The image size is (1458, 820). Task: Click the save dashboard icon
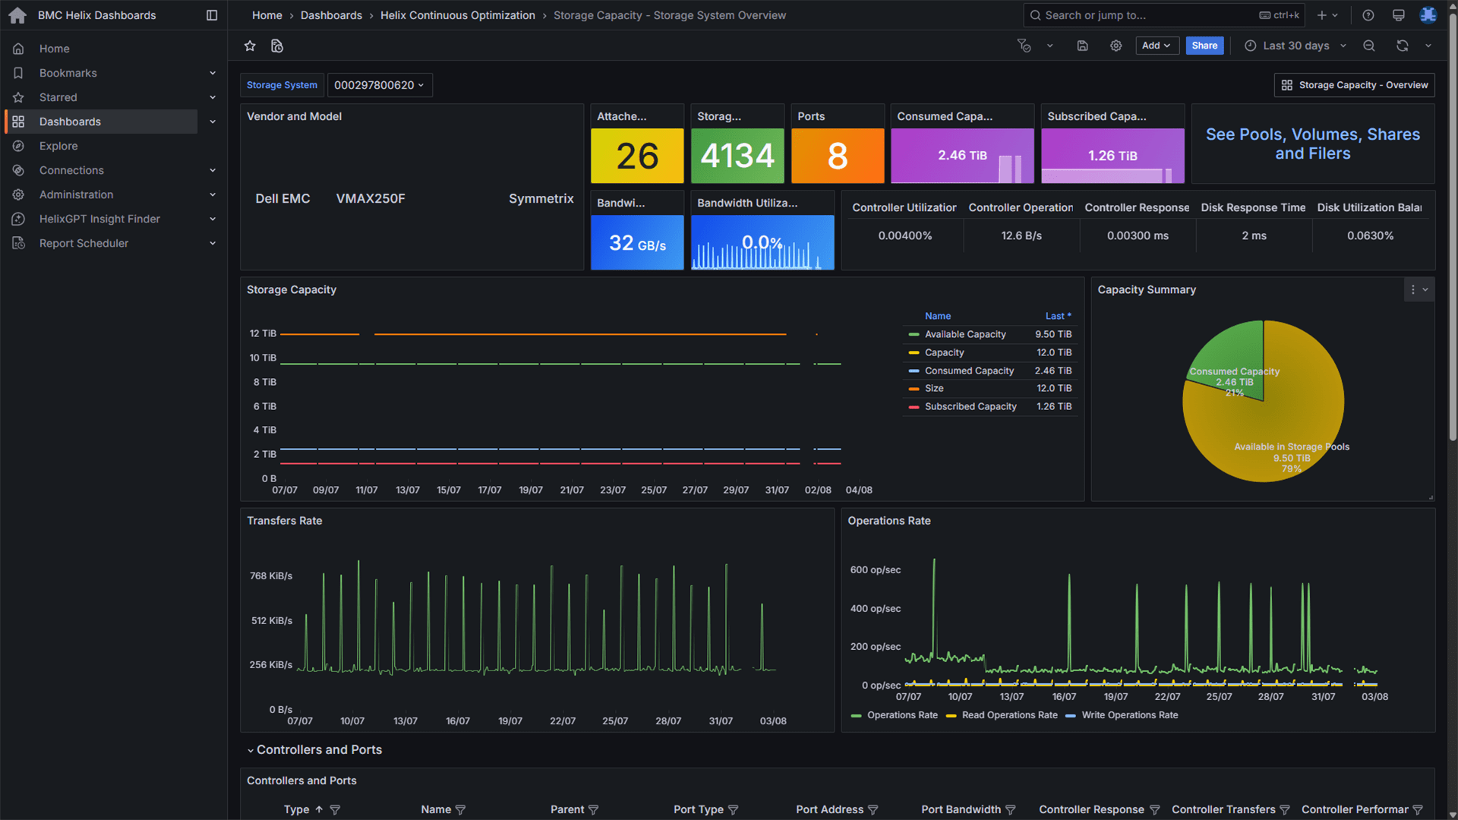tap(1082, 46)
